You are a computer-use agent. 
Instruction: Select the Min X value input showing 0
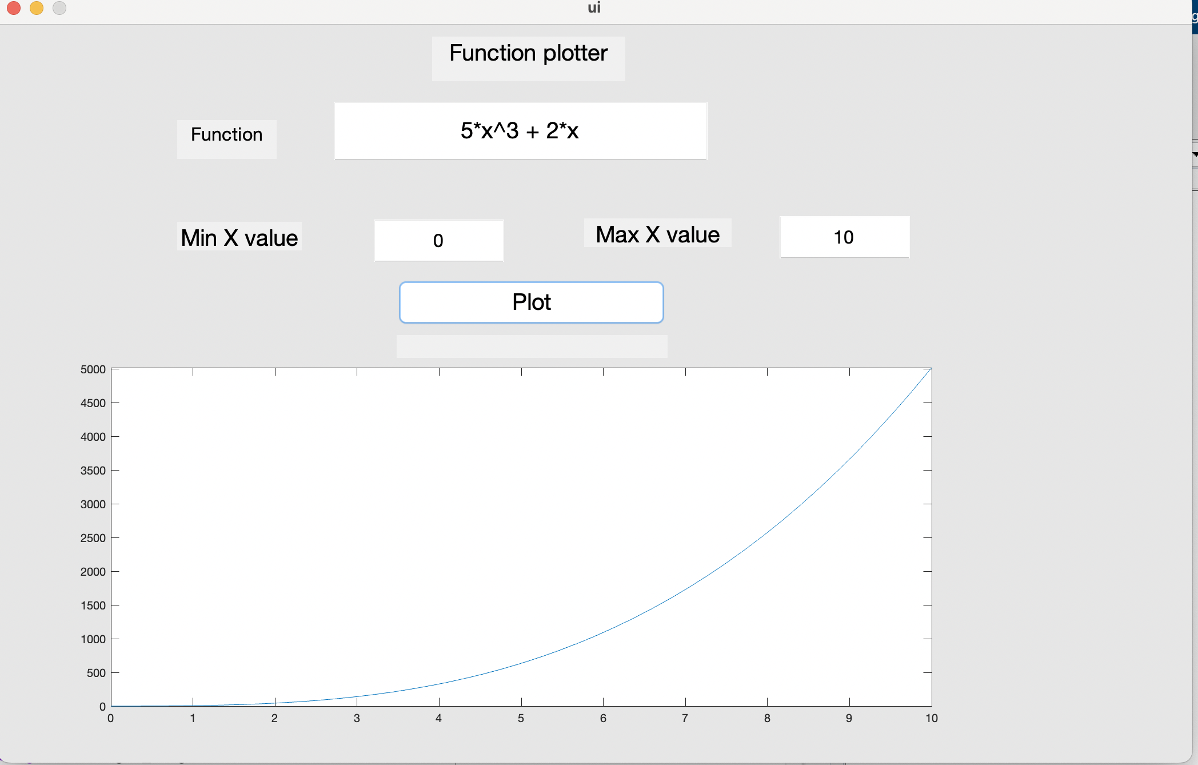tap(438, 240)
